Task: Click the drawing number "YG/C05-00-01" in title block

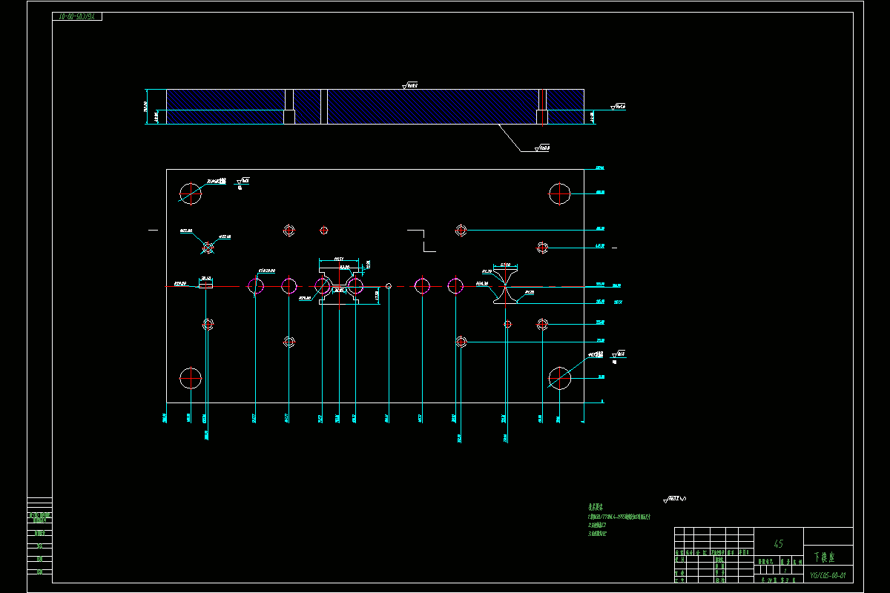Action: [828, 575]
